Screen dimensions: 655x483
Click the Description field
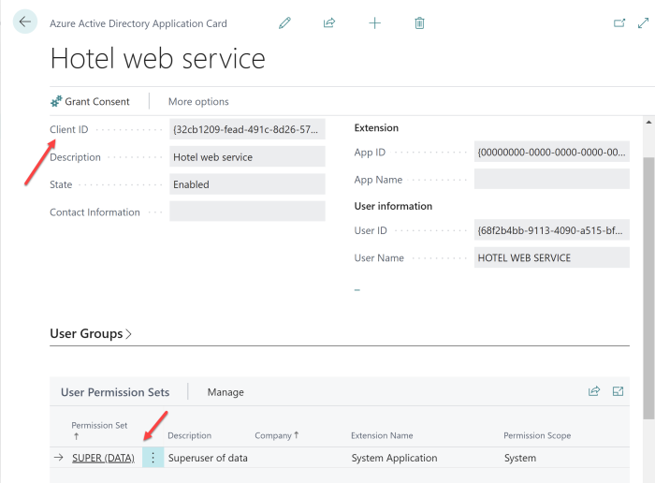247,157
